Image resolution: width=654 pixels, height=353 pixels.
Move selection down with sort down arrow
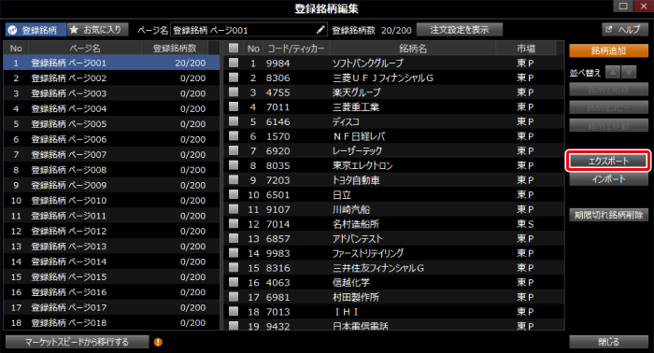click(629, 72)
